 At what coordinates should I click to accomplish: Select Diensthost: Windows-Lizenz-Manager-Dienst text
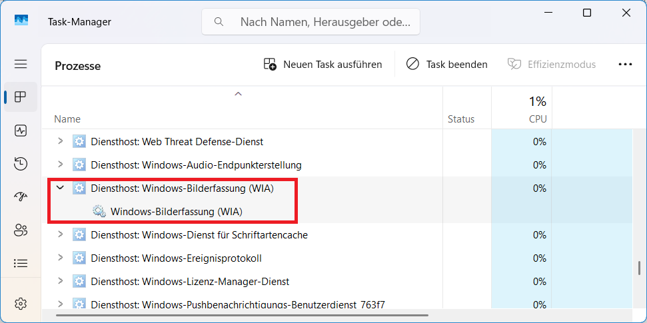click(190, 281)
